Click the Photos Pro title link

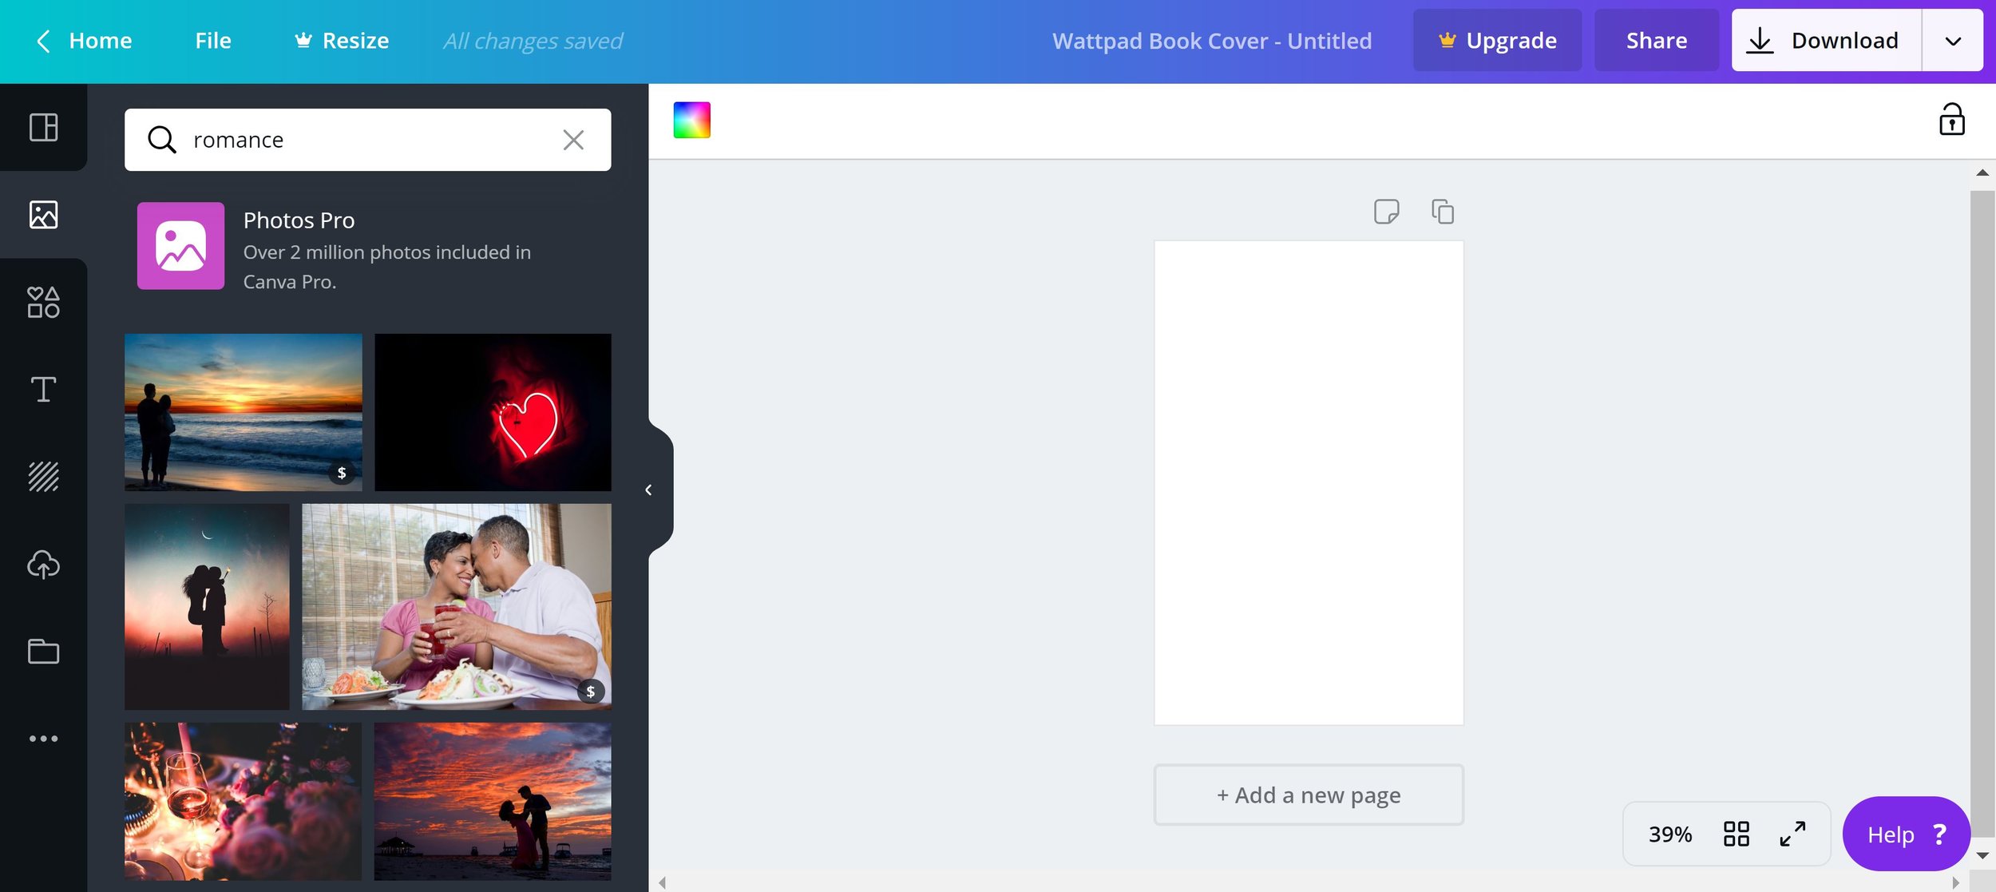point(299,220)
